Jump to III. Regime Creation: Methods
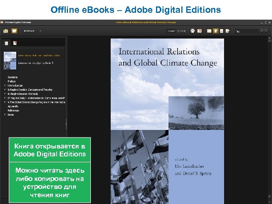The width and height of the screenshot is (272, 204). pyautogui.click(x=23, y=94)
